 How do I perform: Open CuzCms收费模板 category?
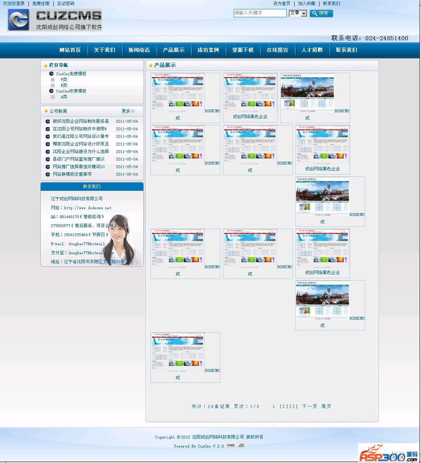pyautogui.click(x=71, y=91)
